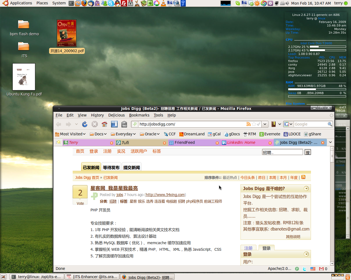Click the US flag icon in status bar
351x280 pixels.
tap(313, 269)
